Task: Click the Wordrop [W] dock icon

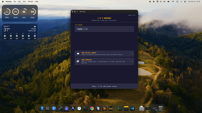Action: point(111,108)
